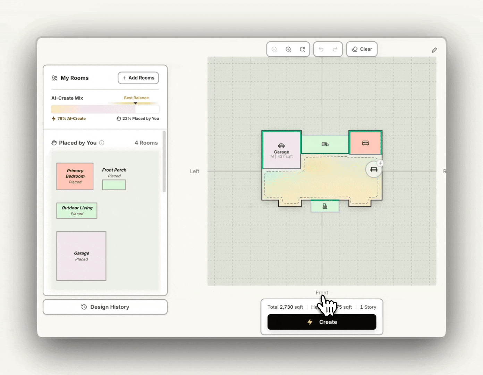Open Design History
This screenshot has width=483, height=375.
(x=105, y=307)
